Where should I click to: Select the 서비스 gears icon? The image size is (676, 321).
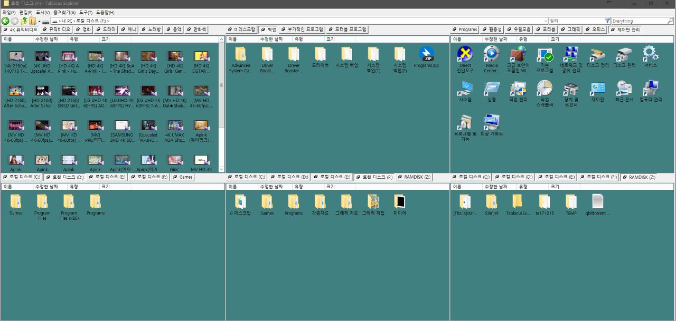(650, 54)
